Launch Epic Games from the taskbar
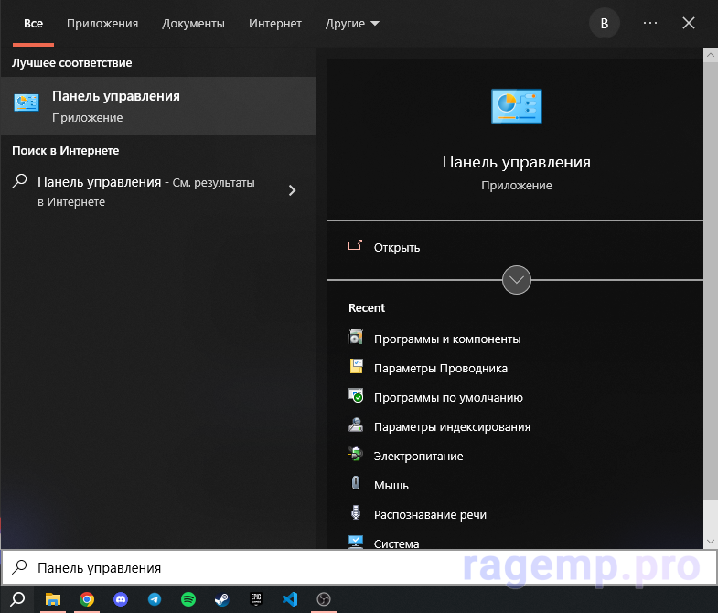The width and height of the screenshot is (718, 613). pyautogui.click(x=256, y=599)
